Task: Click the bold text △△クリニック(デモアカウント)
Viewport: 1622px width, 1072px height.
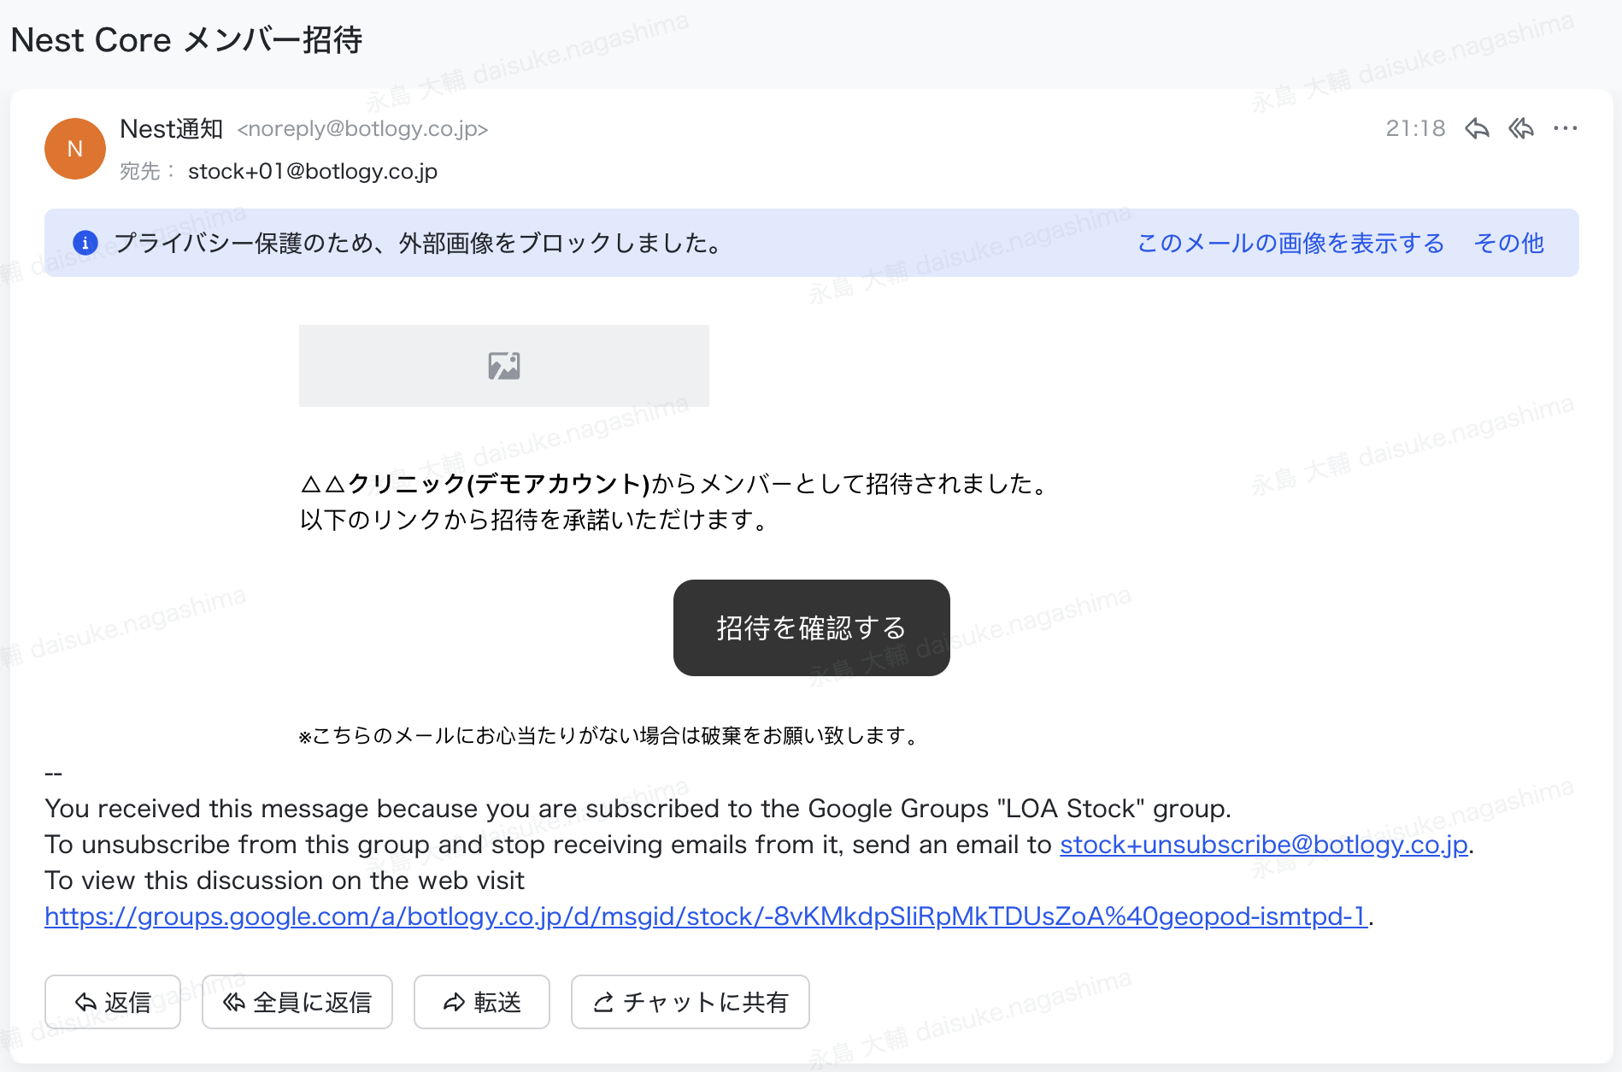Action: [475, 485]
